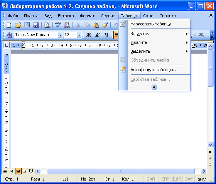Toggle bold formatting (Ж)
This screenshot has height=184, width=216.
89,35
